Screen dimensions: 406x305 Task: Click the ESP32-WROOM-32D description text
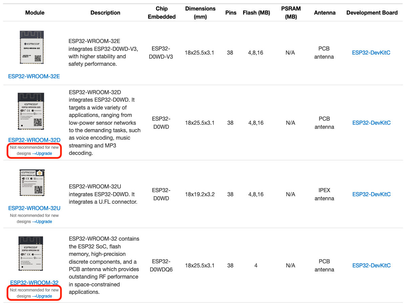point(105,123)
